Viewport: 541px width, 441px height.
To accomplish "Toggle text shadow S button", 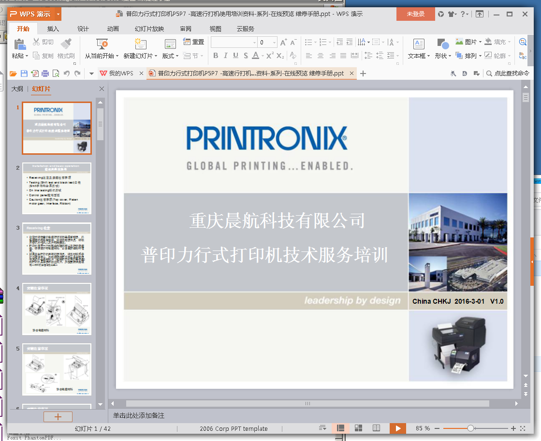I will (x=246, y=55).
